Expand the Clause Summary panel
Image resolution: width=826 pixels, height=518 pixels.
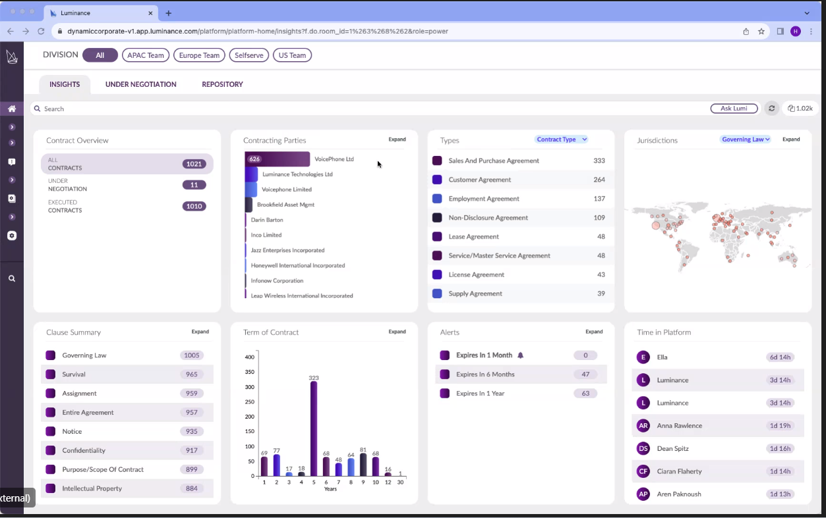[x=200, y=332]
